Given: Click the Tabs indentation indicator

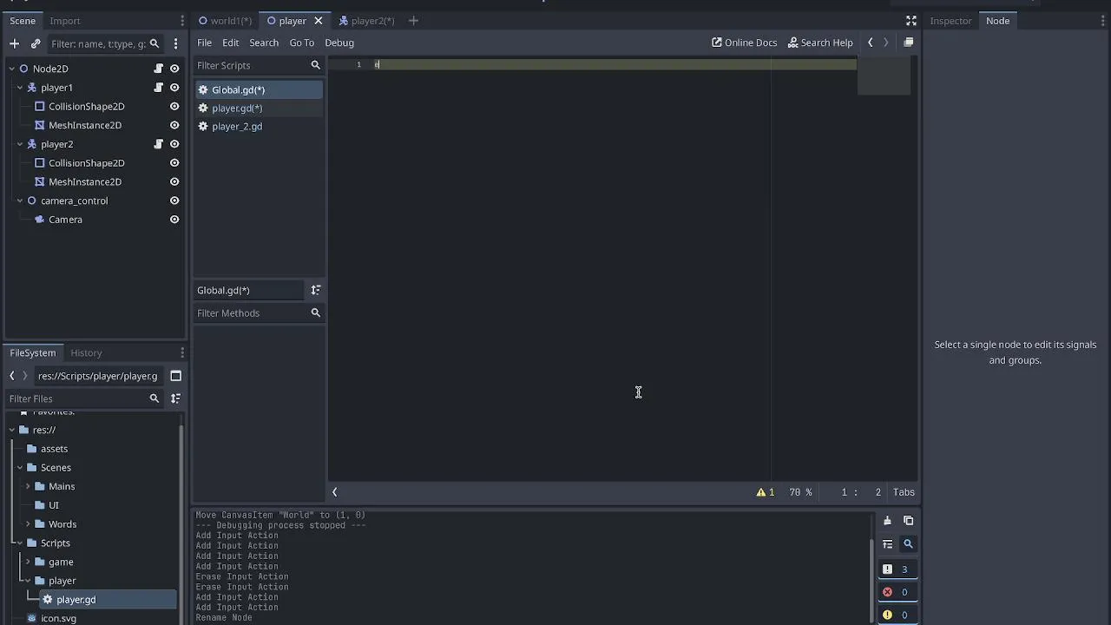Looking at the screenshot, I should (904, 492).
